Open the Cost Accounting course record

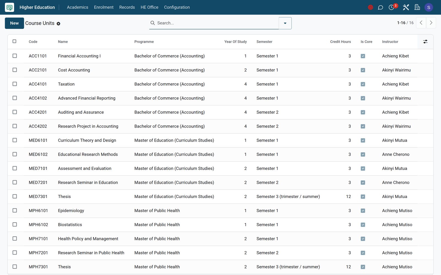(x=74, y=70)
